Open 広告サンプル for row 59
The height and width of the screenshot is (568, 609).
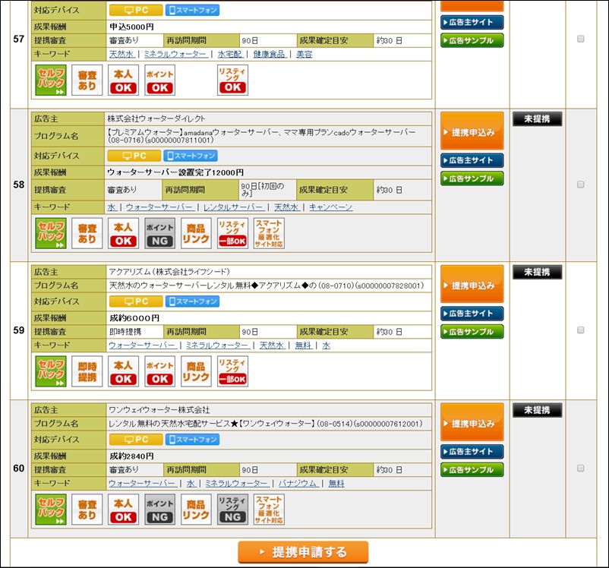(472, 331)
